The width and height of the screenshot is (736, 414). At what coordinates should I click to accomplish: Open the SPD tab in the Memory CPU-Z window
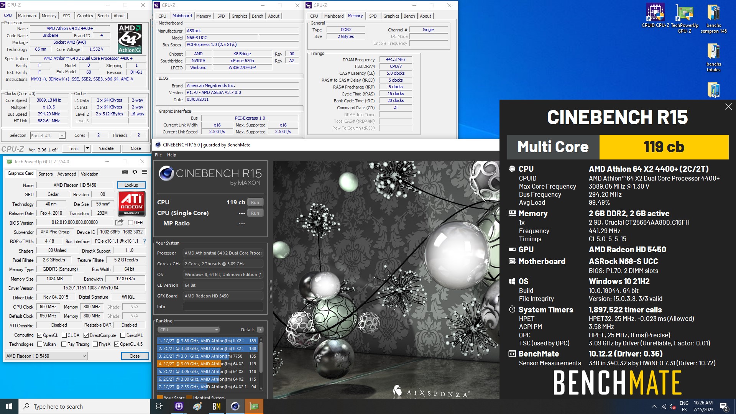coord(373,16)
